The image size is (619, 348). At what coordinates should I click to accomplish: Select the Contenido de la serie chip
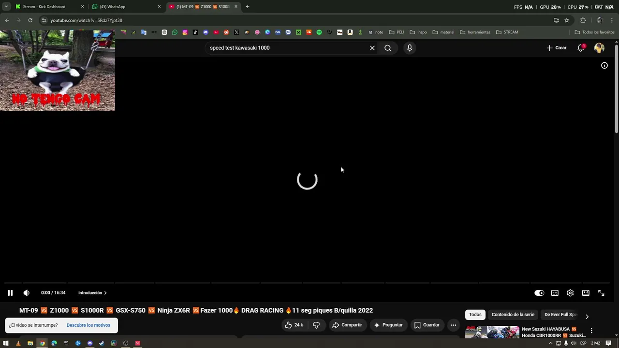[513, 315]
